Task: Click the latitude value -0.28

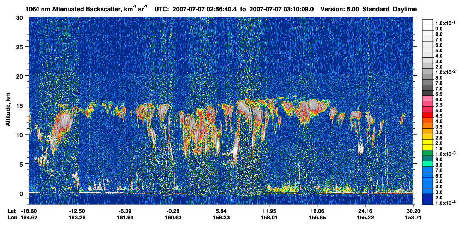Action: [x=173, y=211]
